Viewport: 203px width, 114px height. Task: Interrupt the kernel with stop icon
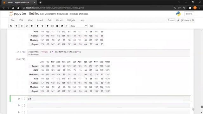[57, 26]
